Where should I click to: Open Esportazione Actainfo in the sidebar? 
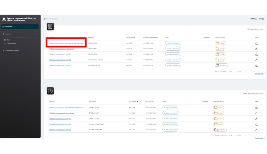point(12,51)
